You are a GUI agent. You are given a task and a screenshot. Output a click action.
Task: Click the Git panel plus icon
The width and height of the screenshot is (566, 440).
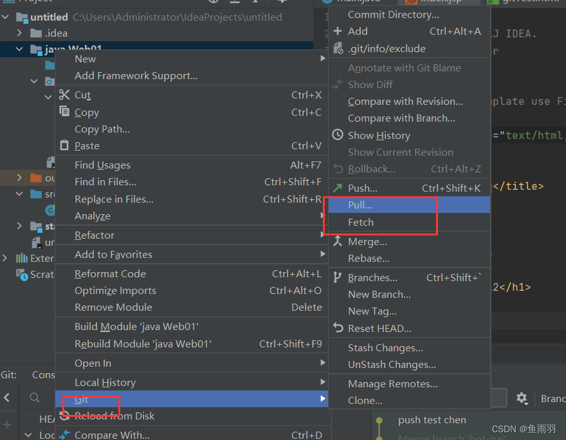[7, 425]
